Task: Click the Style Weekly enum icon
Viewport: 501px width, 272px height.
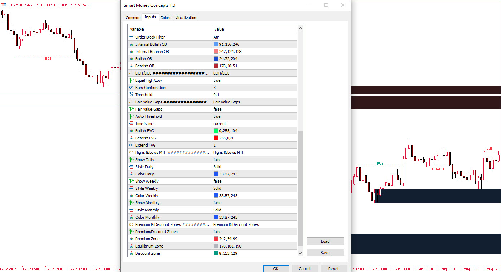Action: click(131, 188)
